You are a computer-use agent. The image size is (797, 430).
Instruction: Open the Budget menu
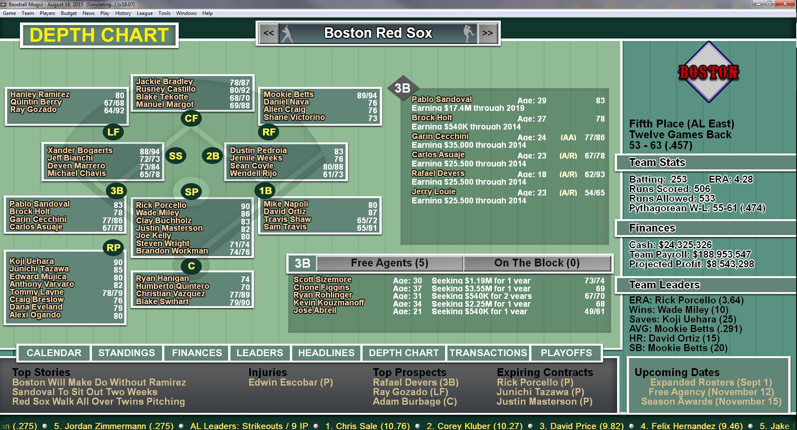point(69,13)
